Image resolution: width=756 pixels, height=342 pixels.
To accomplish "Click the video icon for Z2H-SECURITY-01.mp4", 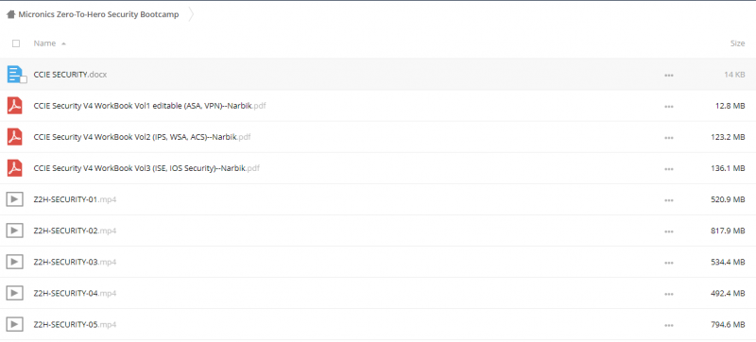I will [x=14, y=199].
